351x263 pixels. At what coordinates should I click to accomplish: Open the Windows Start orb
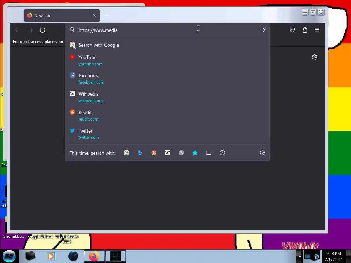click(x=9, y=256)
